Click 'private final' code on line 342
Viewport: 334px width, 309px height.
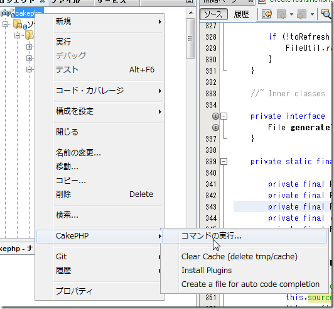(296, 195)
